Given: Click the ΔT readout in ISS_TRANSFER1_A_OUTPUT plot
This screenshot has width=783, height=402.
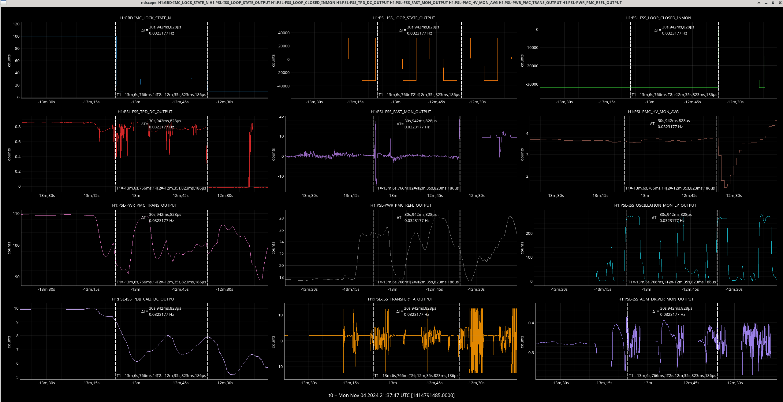Looking at the screenshot, I should tap(416, 311).
